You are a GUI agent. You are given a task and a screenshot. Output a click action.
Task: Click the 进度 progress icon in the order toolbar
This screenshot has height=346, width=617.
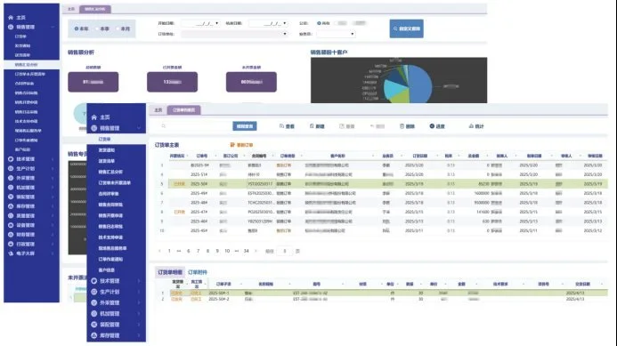coord(432,126)
